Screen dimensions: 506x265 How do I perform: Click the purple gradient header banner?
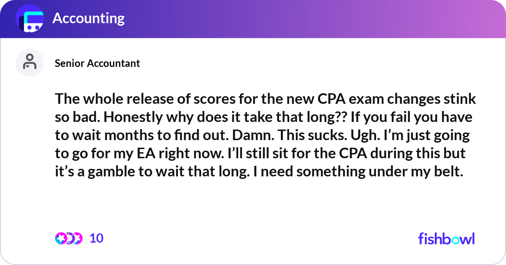253,19
